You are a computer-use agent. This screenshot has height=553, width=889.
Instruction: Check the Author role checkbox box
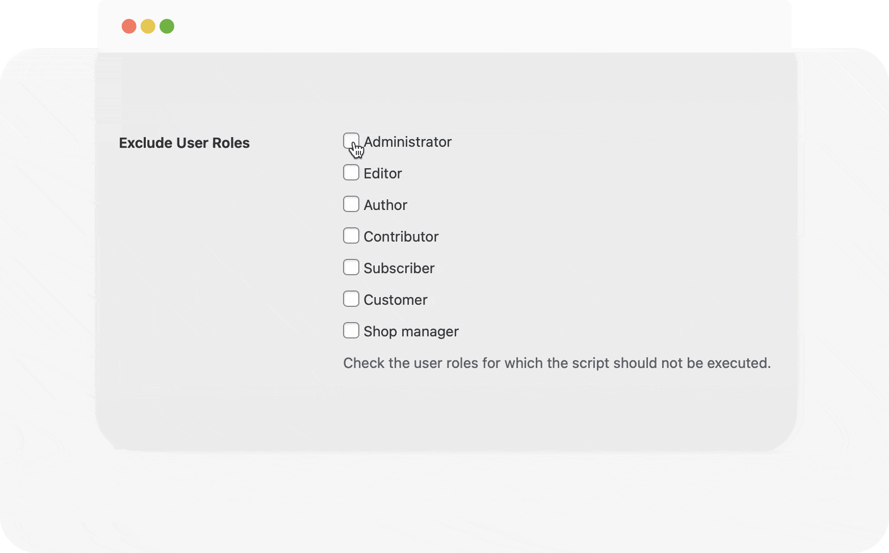(x=351, y=204)
